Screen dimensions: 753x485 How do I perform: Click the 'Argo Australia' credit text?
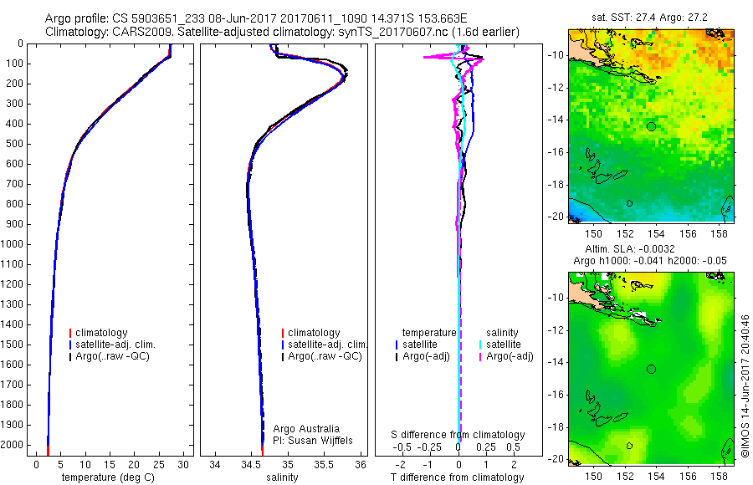coord(306,429)
